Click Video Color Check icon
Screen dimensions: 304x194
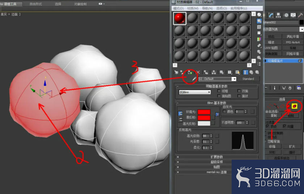coord(259,39)
